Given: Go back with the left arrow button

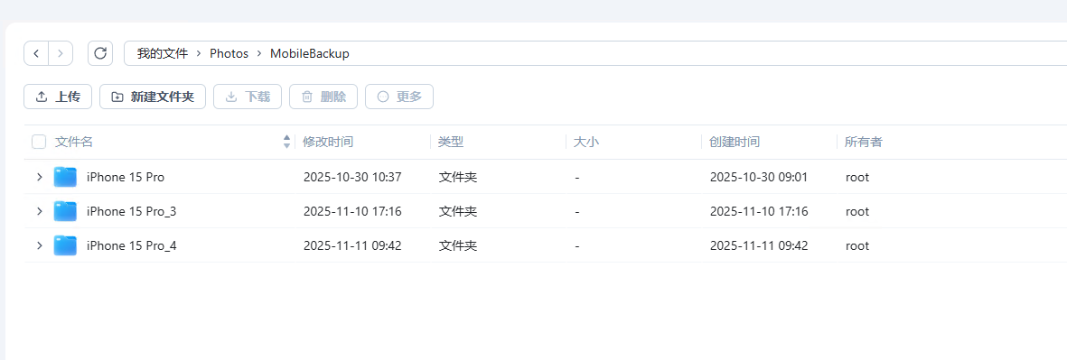Looking at the screenshot, I should pos(36,53).
